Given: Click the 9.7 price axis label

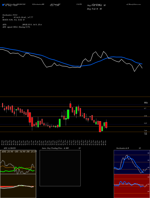Looking at the screenshot, I should pos(145,108).
